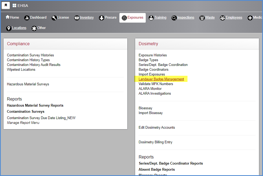Open Contamination History Types
Screen dimensions: 263x176
[28, 60]
